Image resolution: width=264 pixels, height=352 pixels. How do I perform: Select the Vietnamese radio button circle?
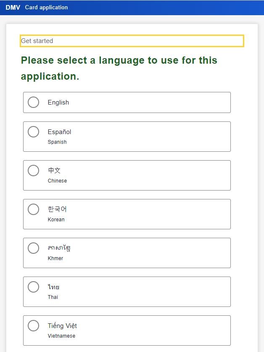click(x=34, y=326)
